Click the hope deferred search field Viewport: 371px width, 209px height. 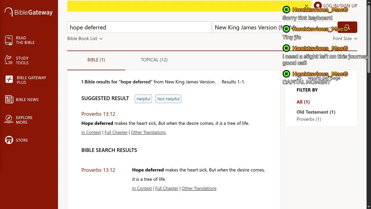point(139,27)
